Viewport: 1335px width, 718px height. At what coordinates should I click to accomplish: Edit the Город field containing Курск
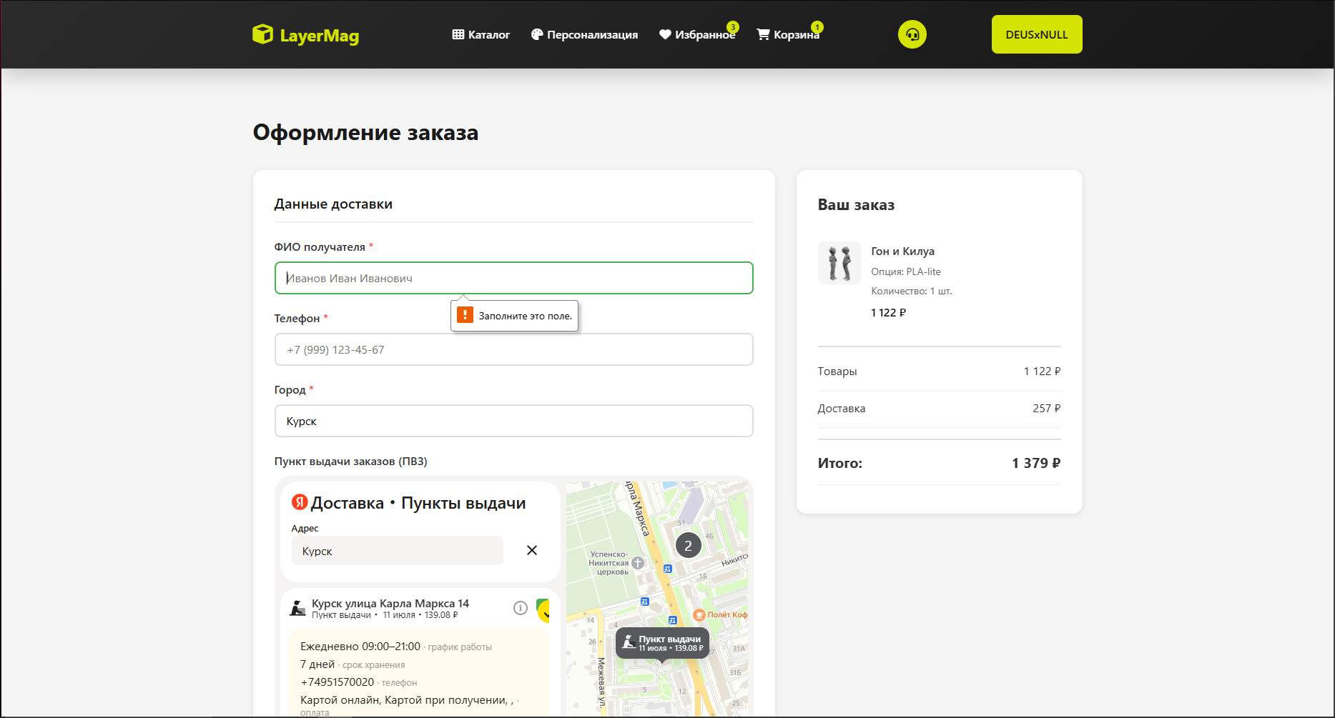click(x=514, y=421)
